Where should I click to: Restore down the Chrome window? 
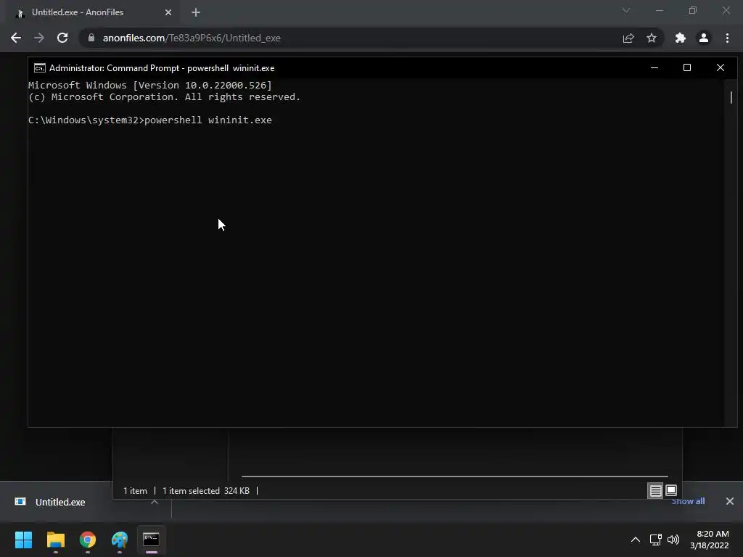pos(693,10)
